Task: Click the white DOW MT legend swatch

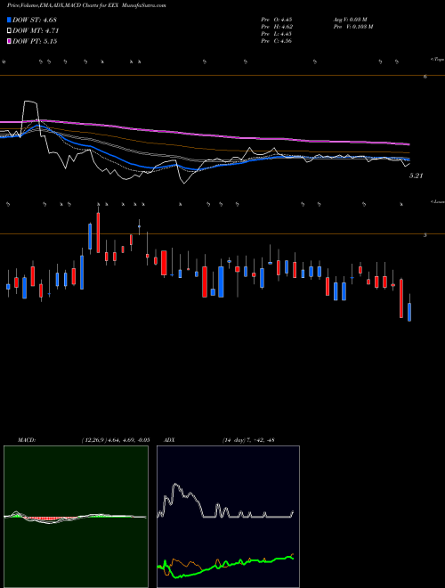Action: [9, 31]
